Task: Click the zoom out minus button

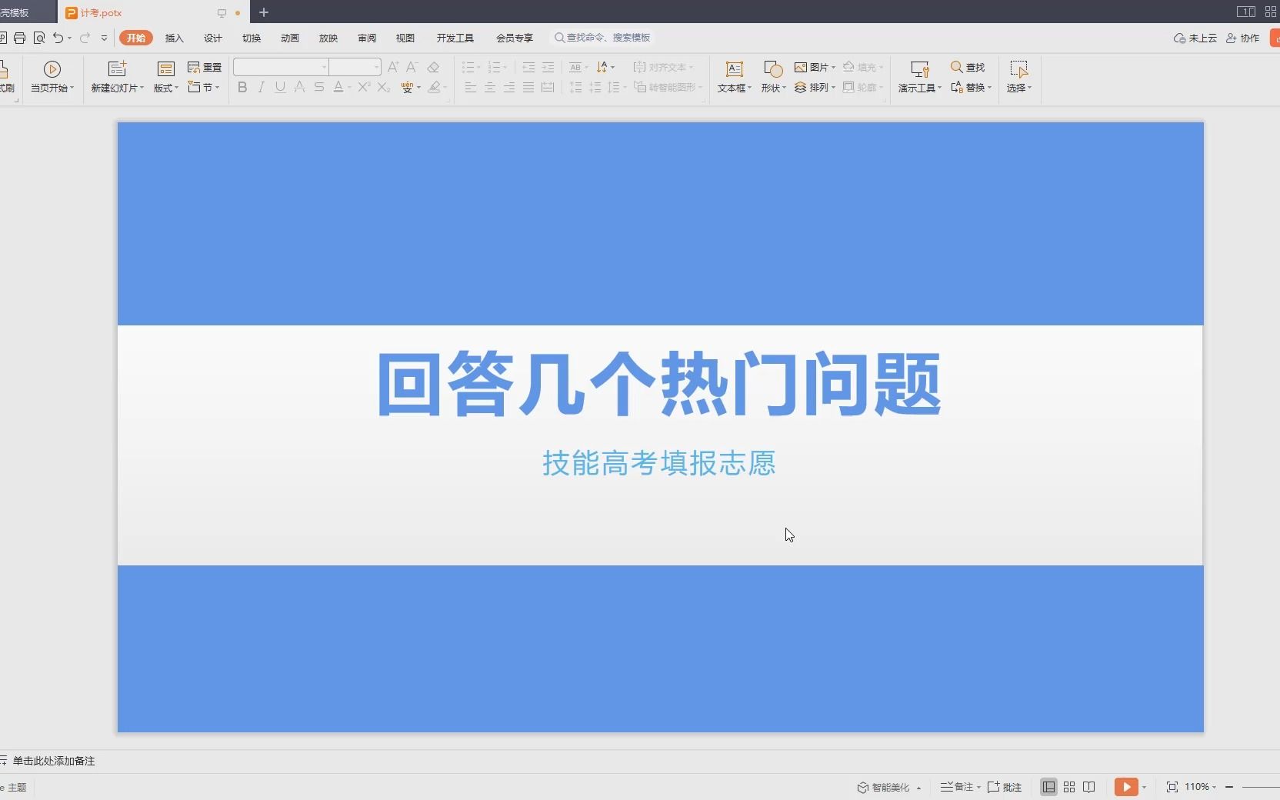Action: tap(1229, 787)
